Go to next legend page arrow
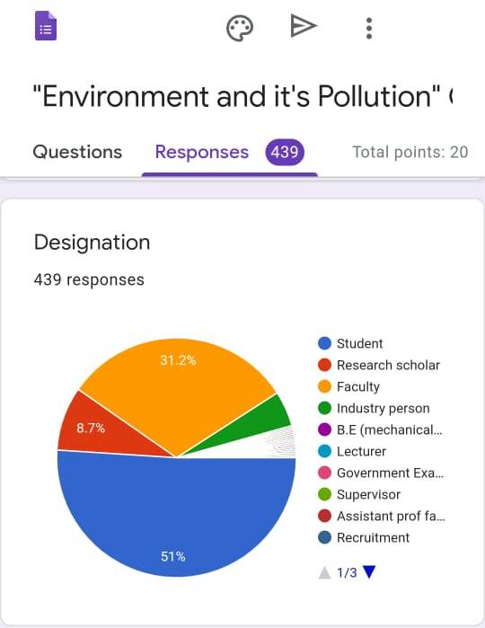485x628 pixels. point(369,571)
